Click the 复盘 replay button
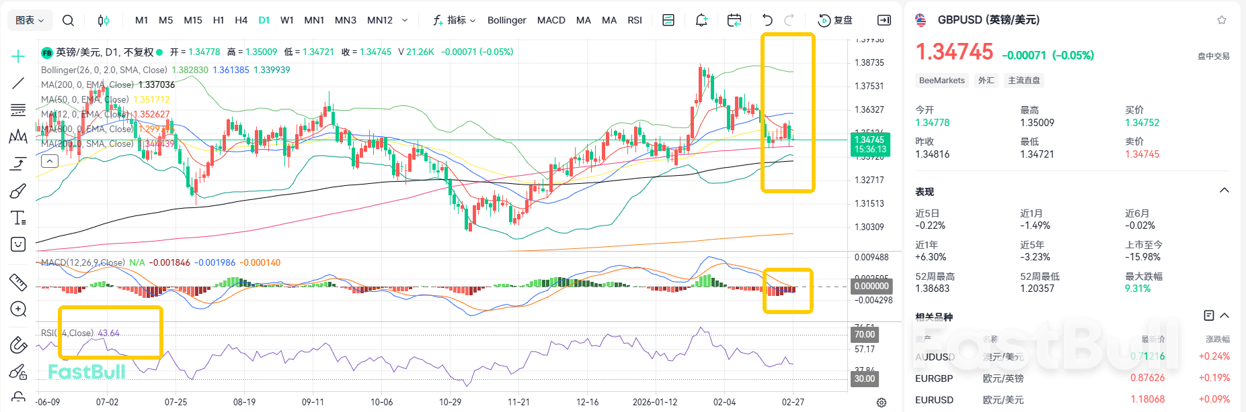The width and height of the screenshot is (1246, 412). (x=835, y=20)
